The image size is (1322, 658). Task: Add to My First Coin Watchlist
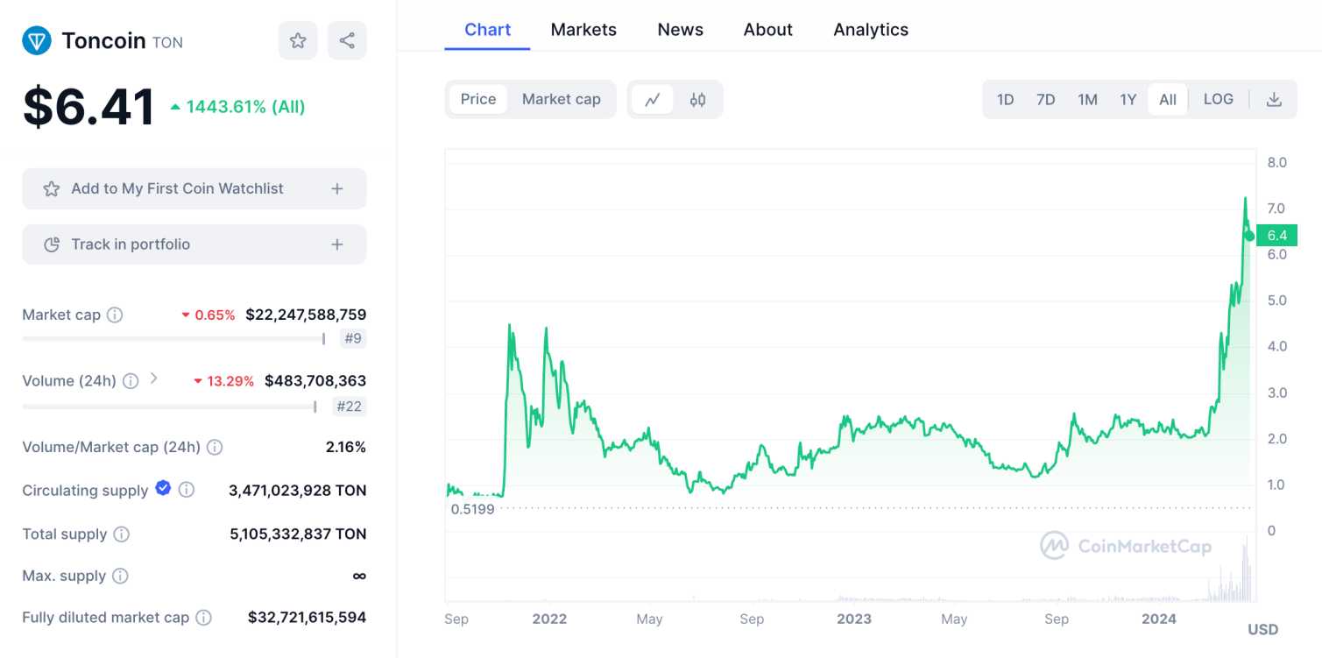tap(194, 188)
